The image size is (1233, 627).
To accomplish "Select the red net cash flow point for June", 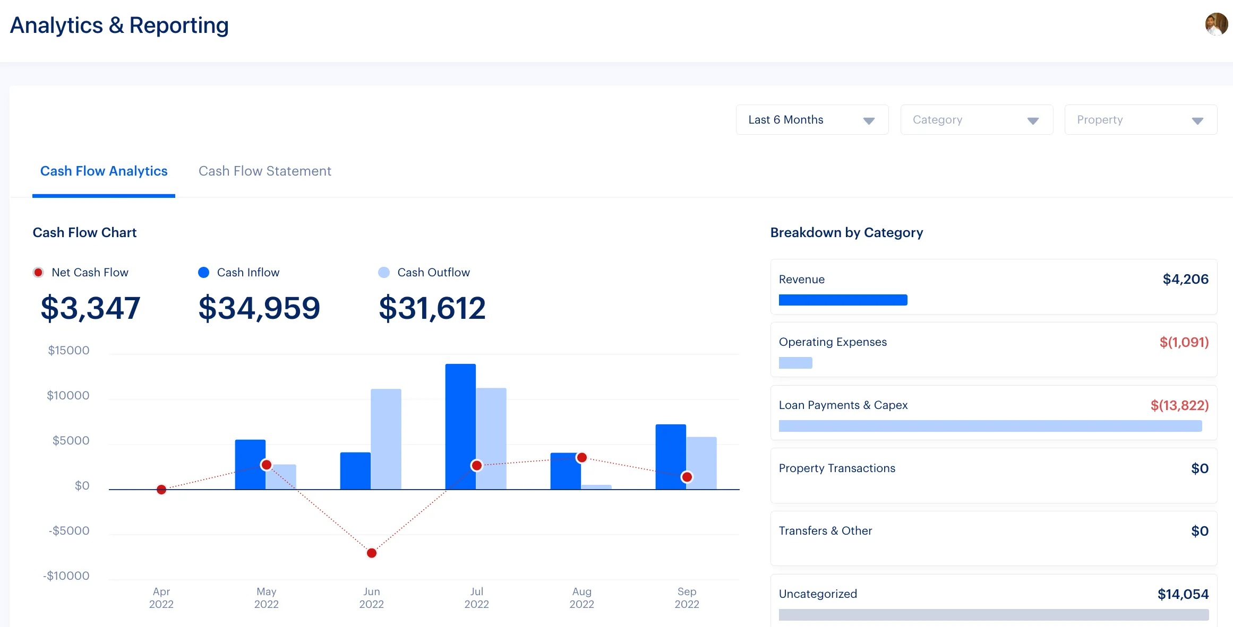I will (x=371, y=553).
